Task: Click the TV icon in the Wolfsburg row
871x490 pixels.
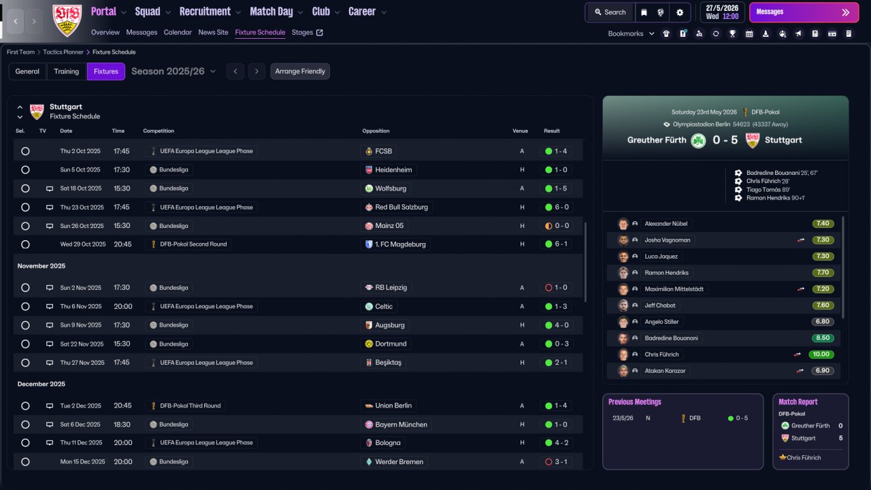Action: 50,189
